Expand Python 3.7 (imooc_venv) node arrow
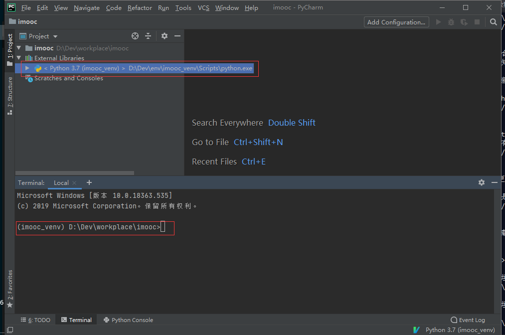505x335 pixels. 27,68
